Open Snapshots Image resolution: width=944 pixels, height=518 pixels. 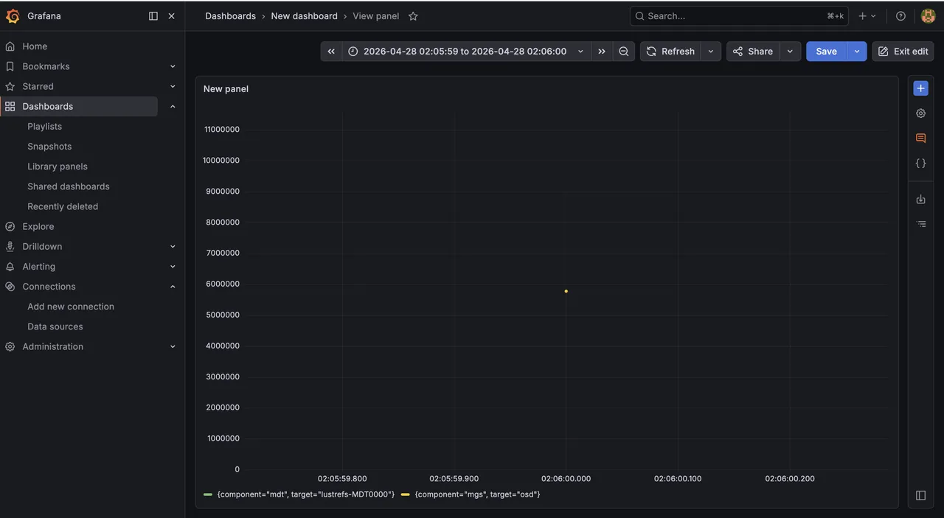click(49, 147)
